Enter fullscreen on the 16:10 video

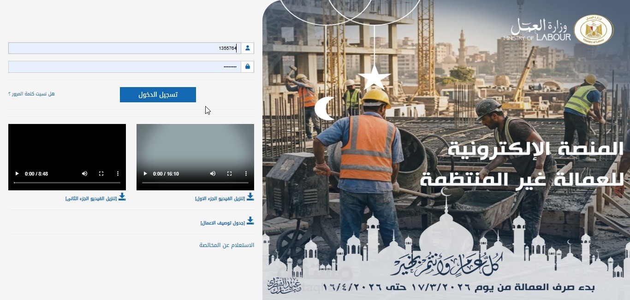[x=229, y=174]
